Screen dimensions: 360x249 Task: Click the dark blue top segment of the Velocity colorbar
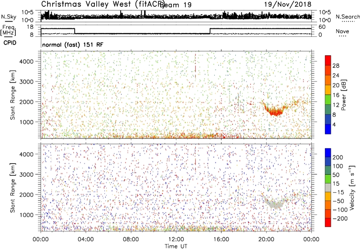(x=328, y=153)
